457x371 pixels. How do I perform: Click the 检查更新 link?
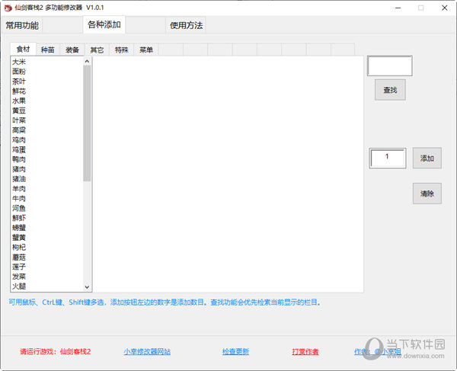coord(235,352)
